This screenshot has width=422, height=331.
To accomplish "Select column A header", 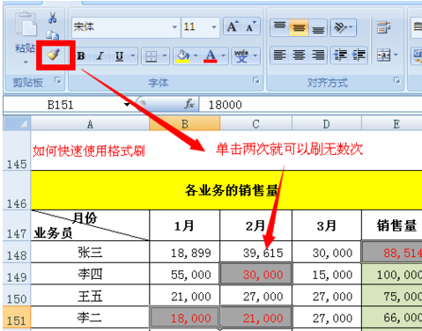I will 90,124.
